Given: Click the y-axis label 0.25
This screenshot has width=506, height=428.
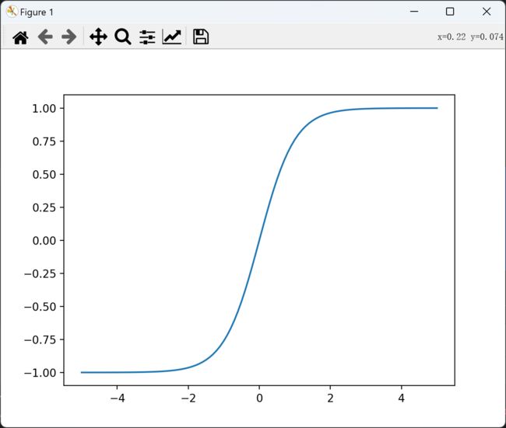Looking at the screenshot, I should tap(44, 207).
